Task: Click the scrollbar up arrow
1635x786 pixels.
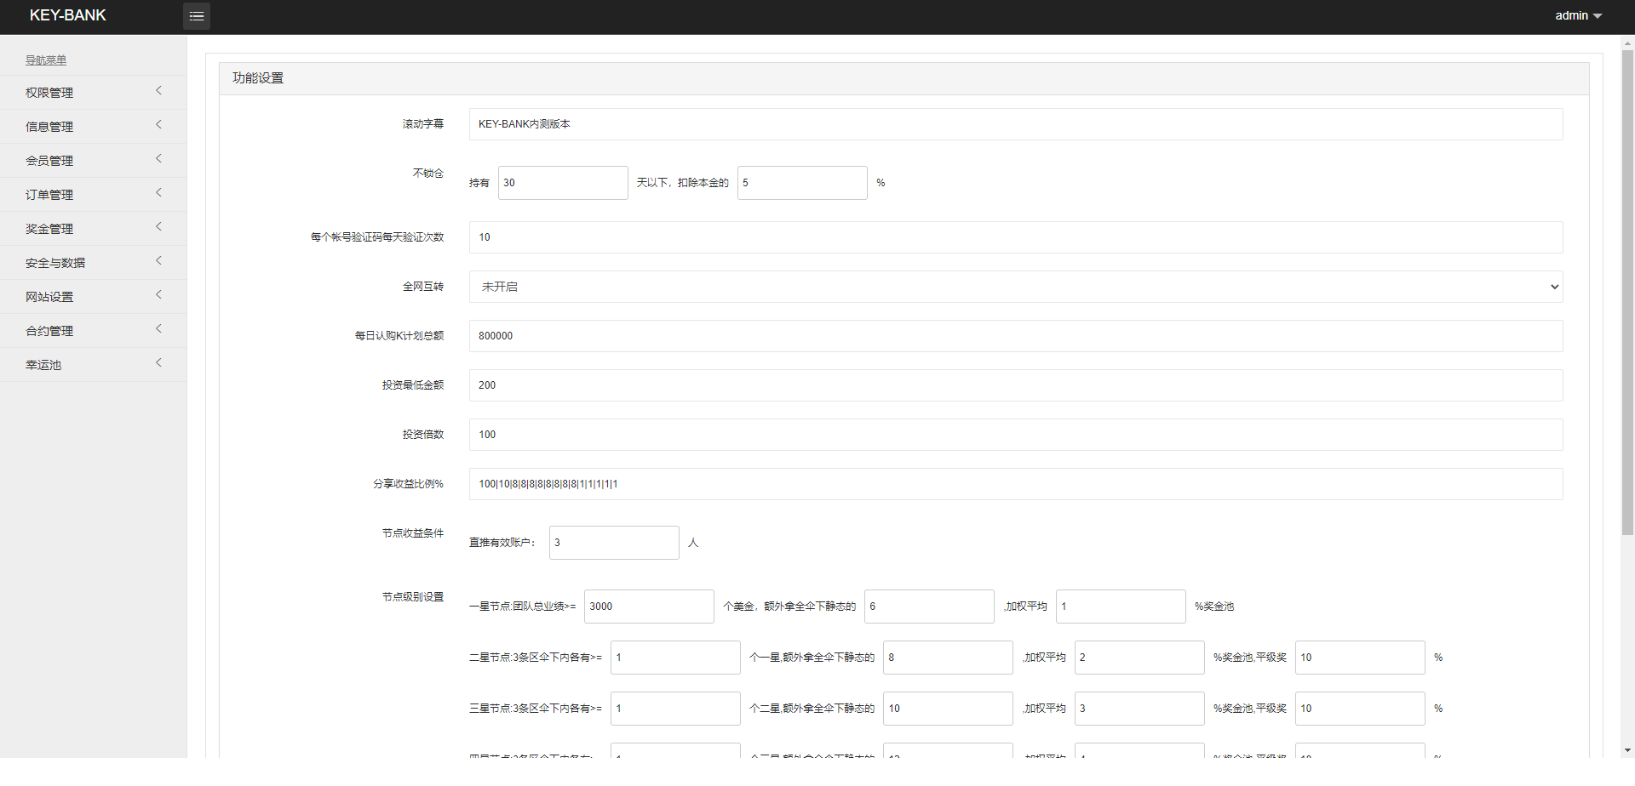Action: tap(1627, 42)
